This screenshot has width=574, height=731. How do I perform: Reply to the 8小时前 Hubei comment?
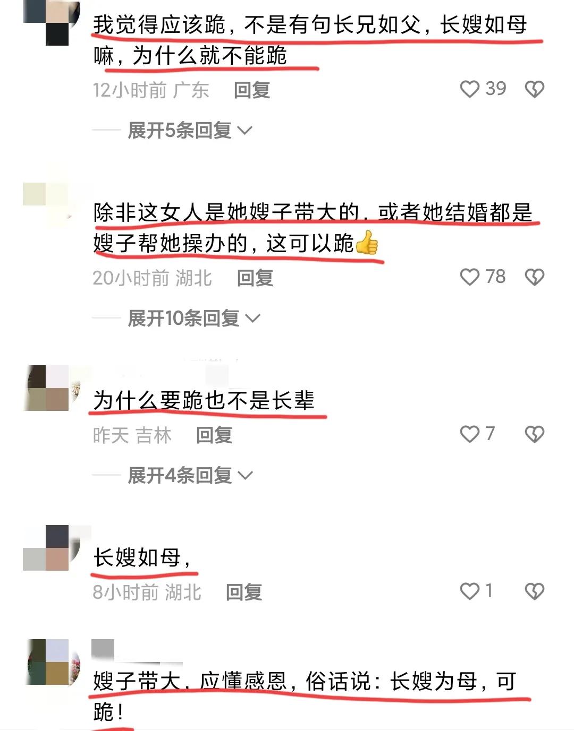(244, 592)
